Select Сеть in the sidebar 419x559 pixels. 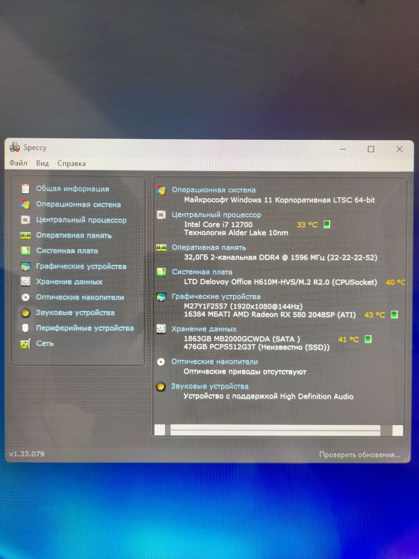point(45,343)
